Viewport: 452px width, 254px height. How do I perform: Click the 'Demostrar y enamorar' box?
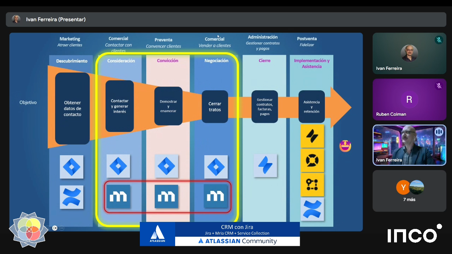point(168,106)
